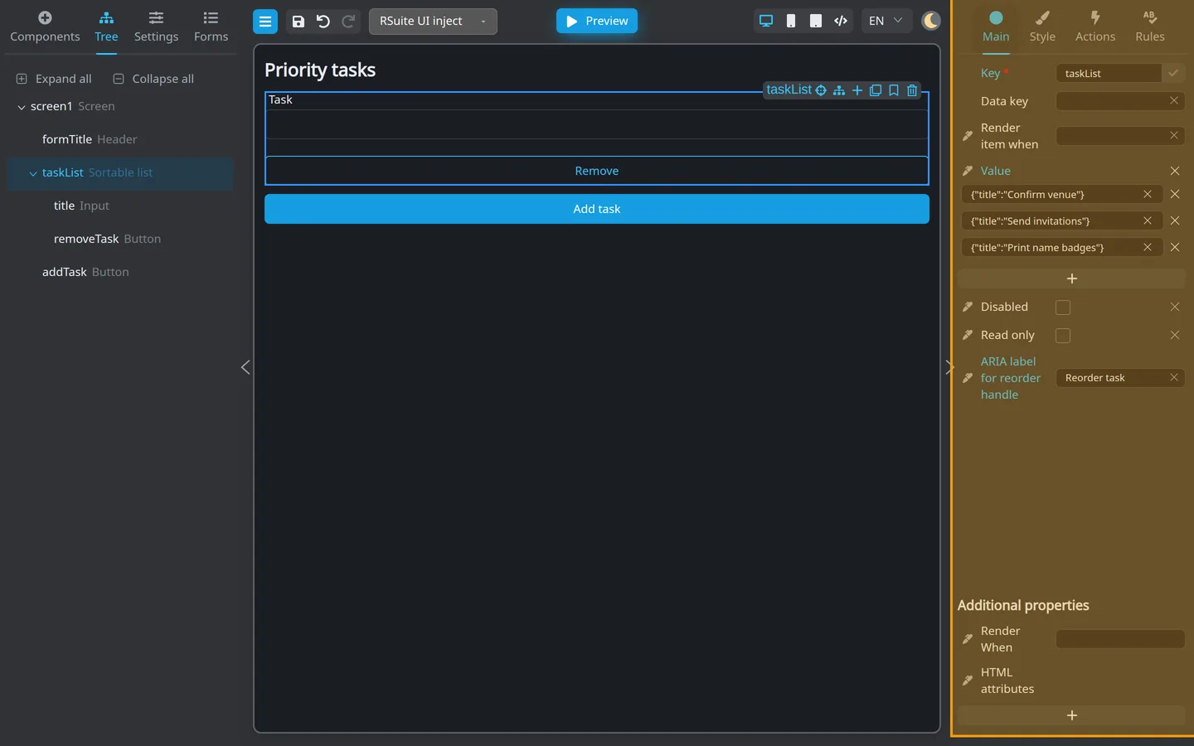
Task: Open code editor for Disabled property
Action: (x=968, y=307)
